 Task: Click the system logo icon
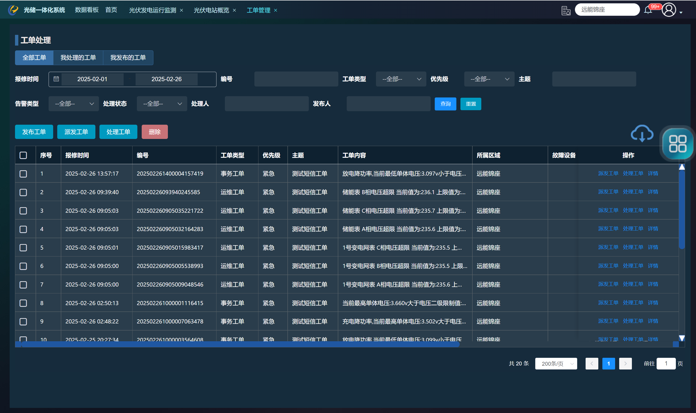[13, 10]
